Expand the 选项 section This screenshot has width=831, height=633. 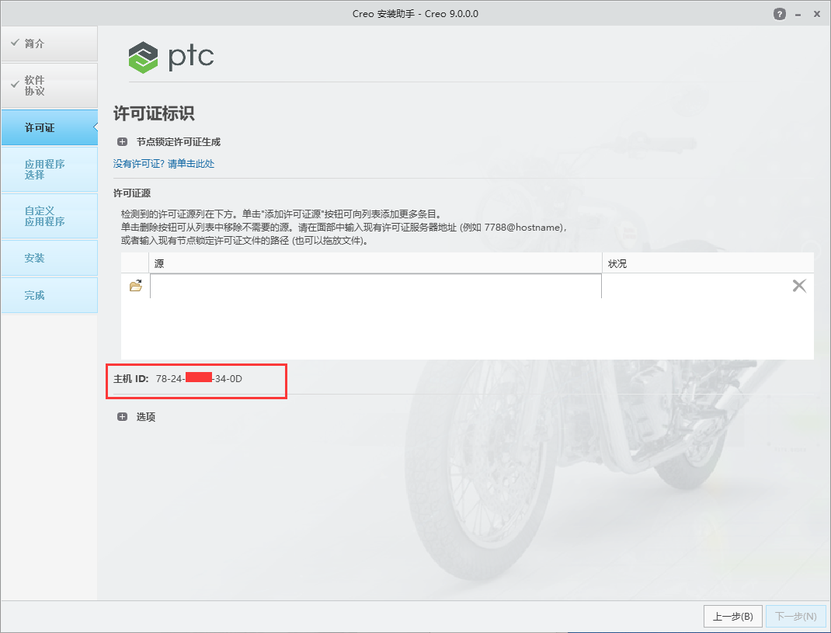tap(122, 416)
